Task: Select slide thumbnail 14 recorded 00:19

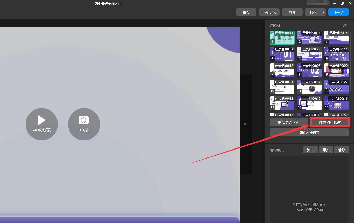Action: coord(309,103)
